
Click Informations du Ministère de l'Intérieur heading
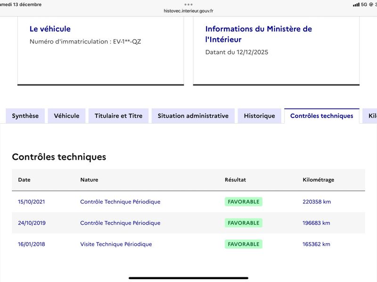point(258,34)
